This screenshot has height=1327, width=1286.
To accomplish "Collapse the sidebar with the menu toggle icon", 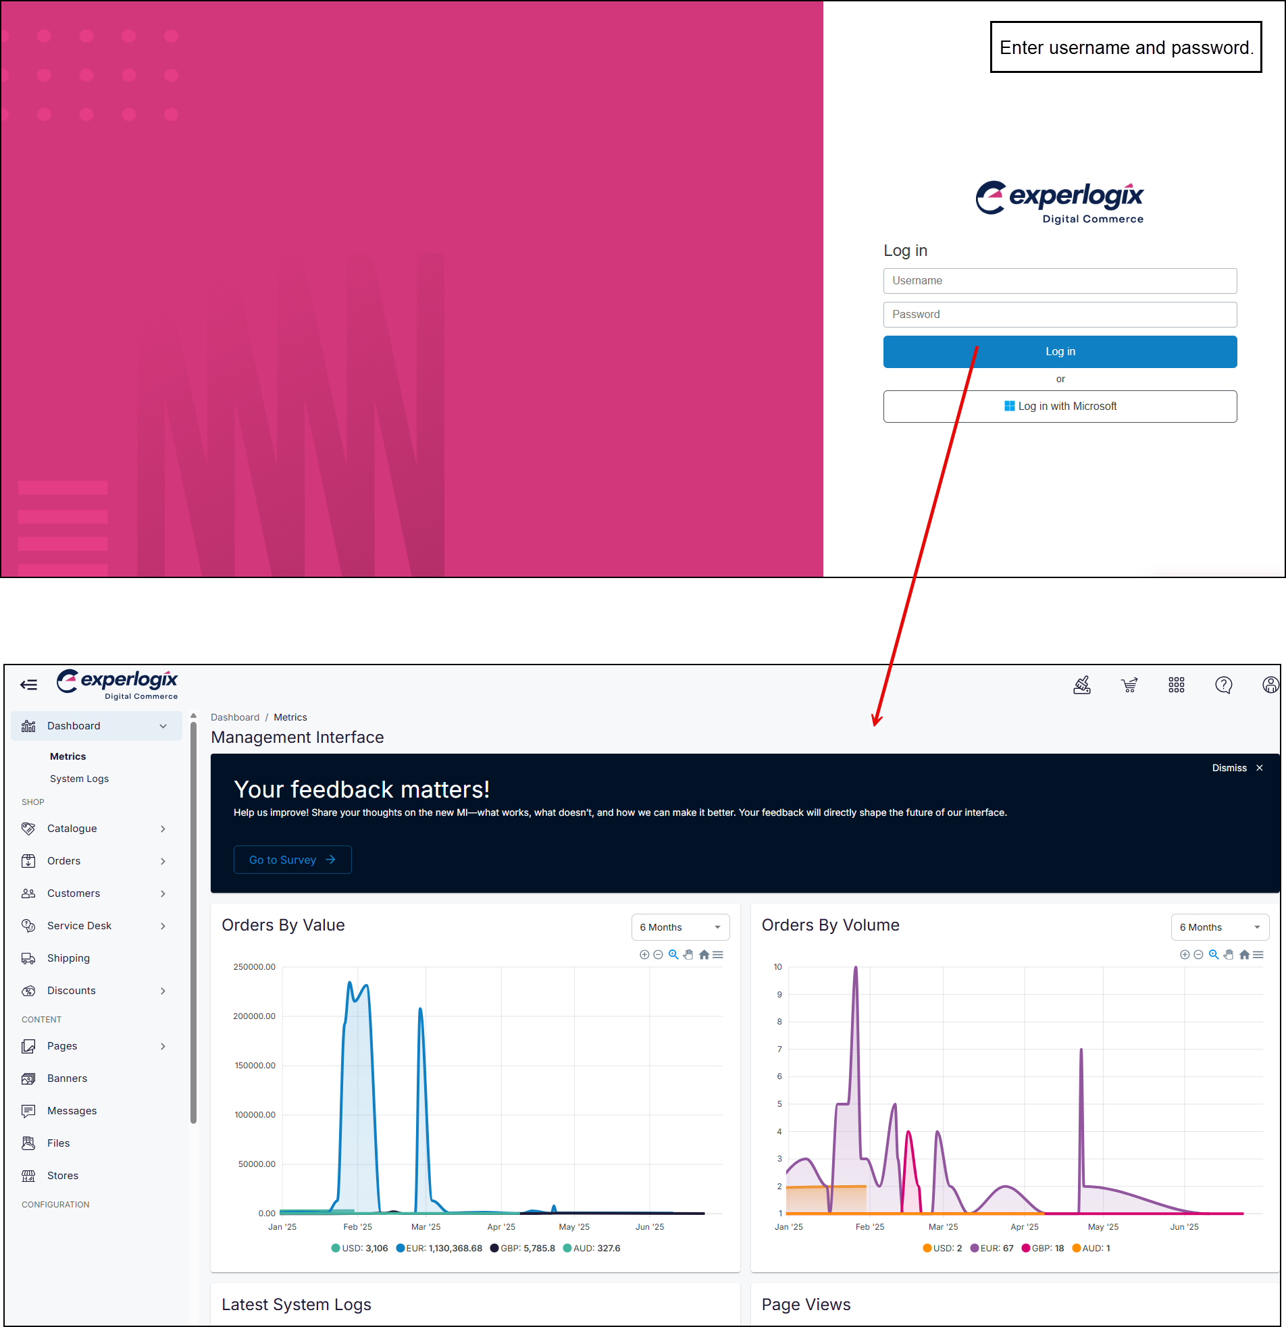I will tap(28, 685).
